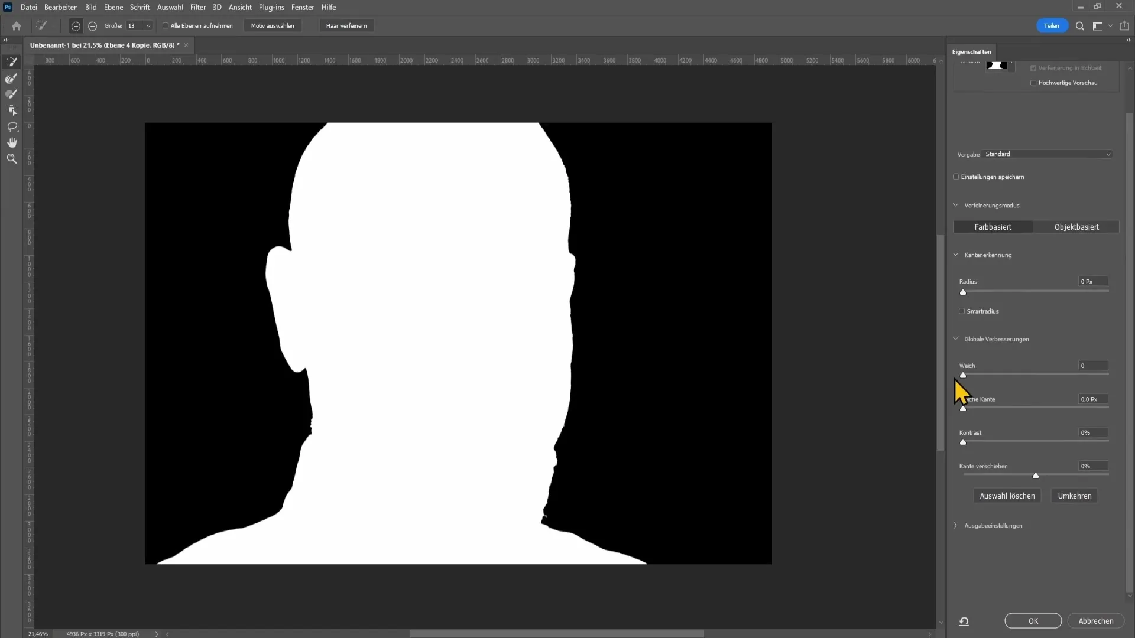Collapse the Verfeinerungsmodus section
Image resolution: width=1135 pixels, height=638 pixels.
pyautogui.click(x=955, y=206)
